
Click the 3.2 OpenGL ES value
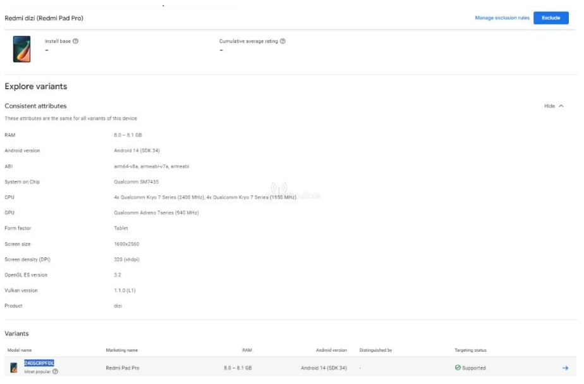click(x=118, y=275)
